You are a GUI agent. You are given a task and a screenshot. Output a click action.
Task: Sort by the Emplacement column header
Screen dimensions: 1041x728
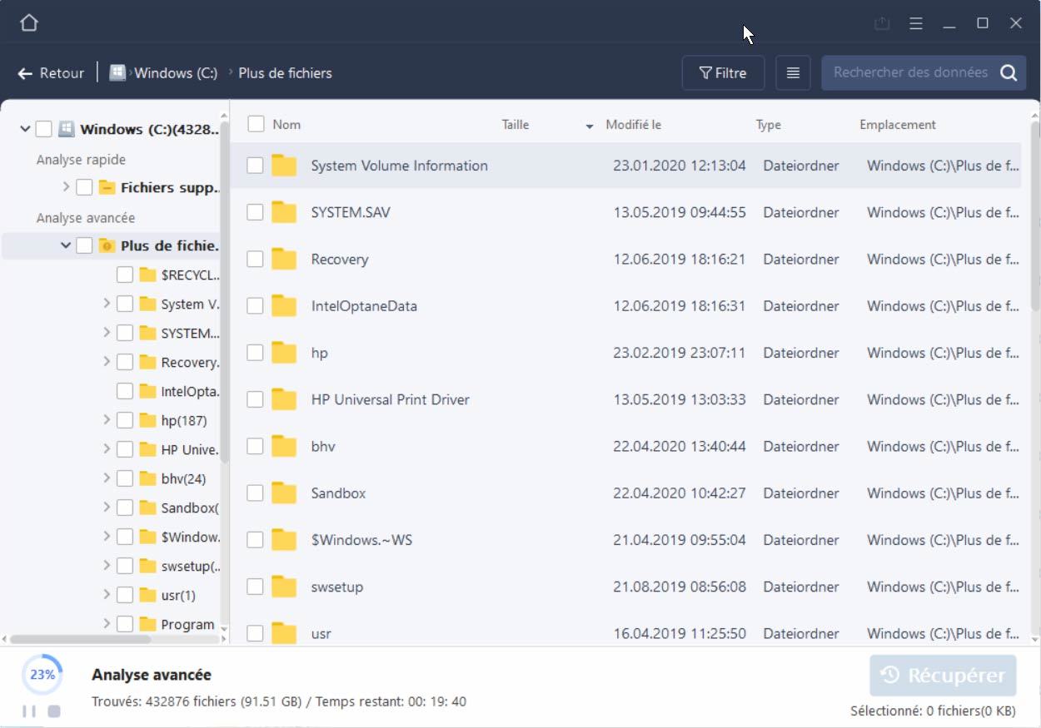point(898,125)
